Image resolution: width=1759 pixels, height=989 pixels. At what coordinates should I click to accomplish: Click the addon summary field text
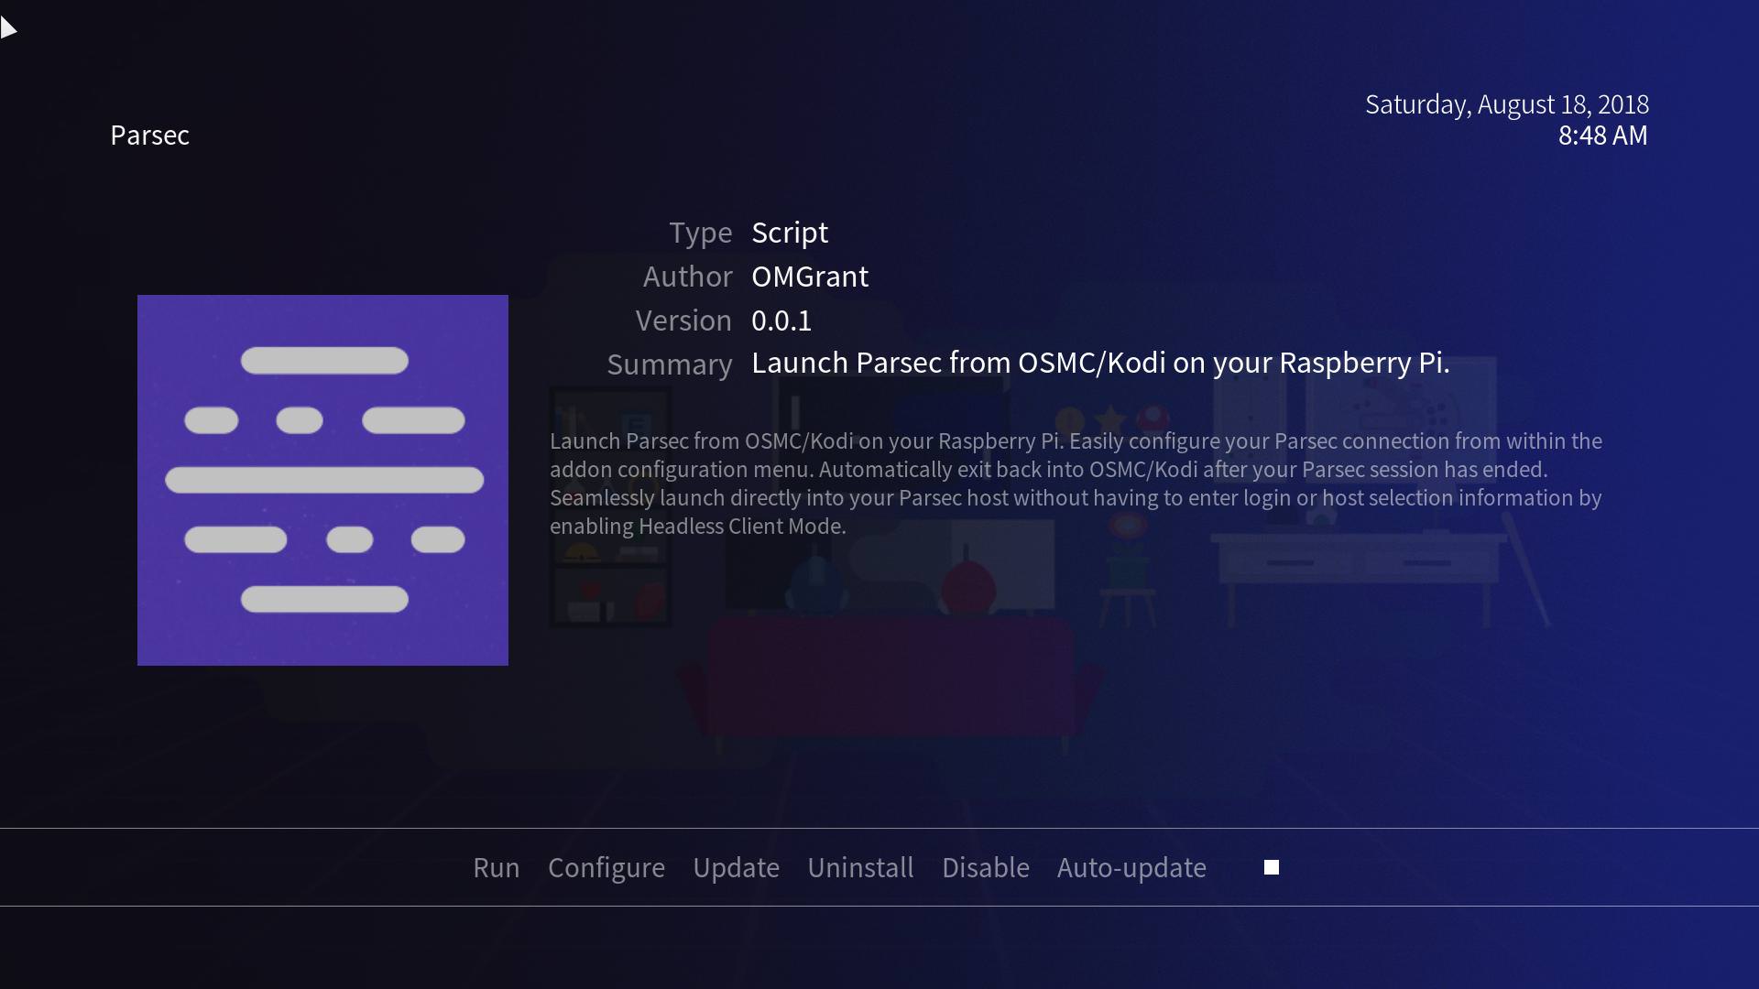coord(1099,363)
